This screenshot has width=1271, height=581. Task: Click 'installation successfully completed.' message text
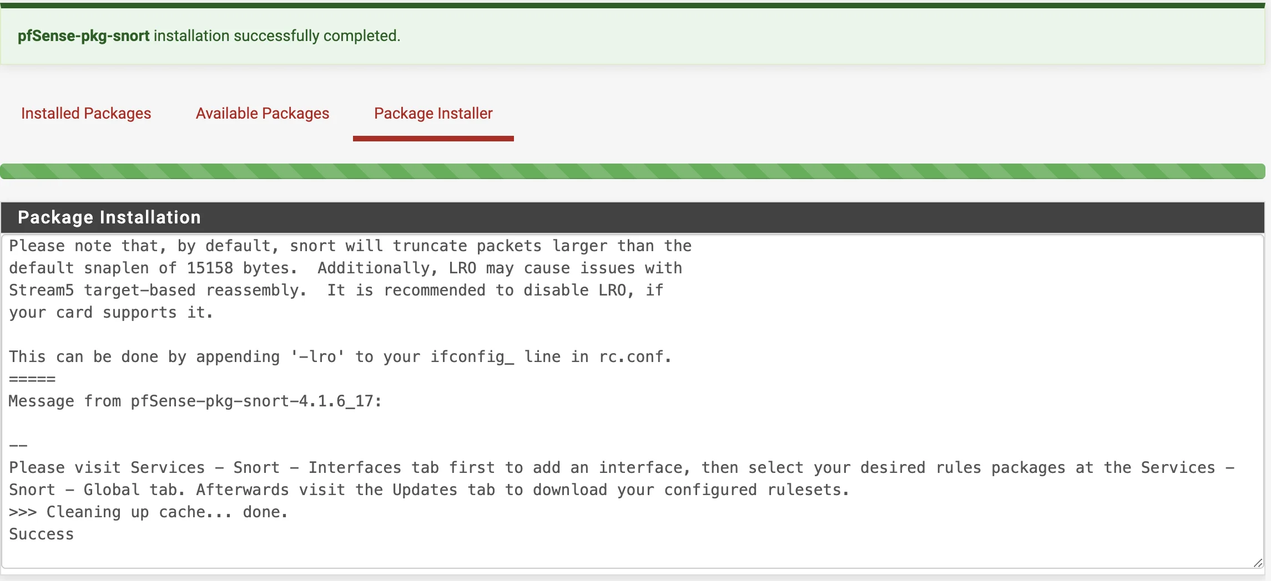[x=277, y=36]
